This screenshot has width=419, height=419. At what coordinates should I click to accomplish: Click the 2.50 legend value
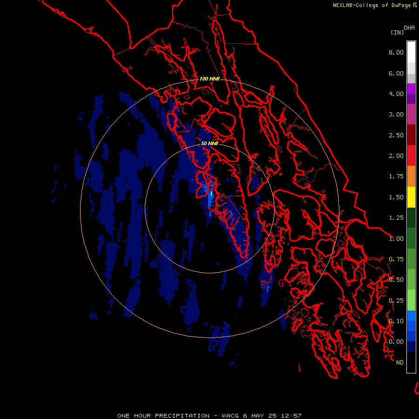coord(396,135)
